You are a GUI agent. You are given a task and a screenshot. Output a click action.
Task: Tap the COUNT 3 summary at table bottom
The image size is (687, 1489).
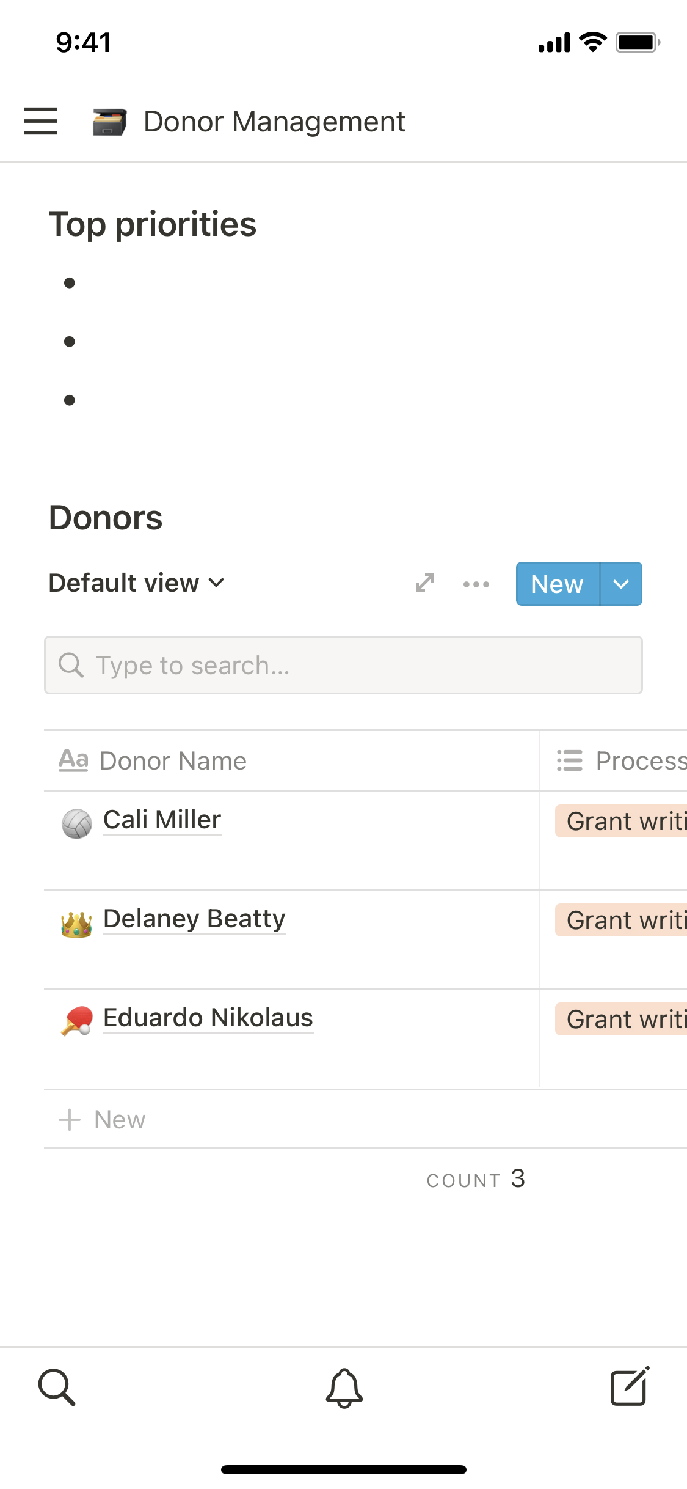[476, 1179]
